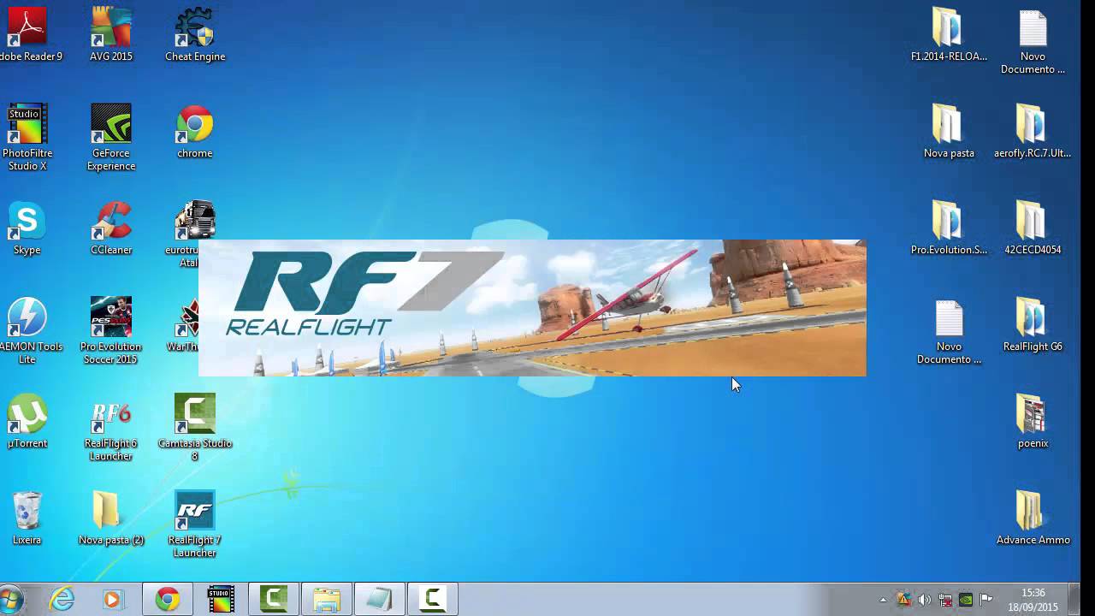Select the PhotoFiltre Studio X desktop icon
1095x616 pixels.
pos(27,137)
